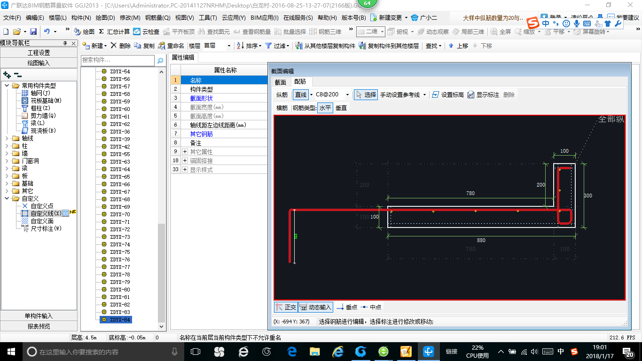
Task: Move component up with 上移
Action: tap(458, 46)
